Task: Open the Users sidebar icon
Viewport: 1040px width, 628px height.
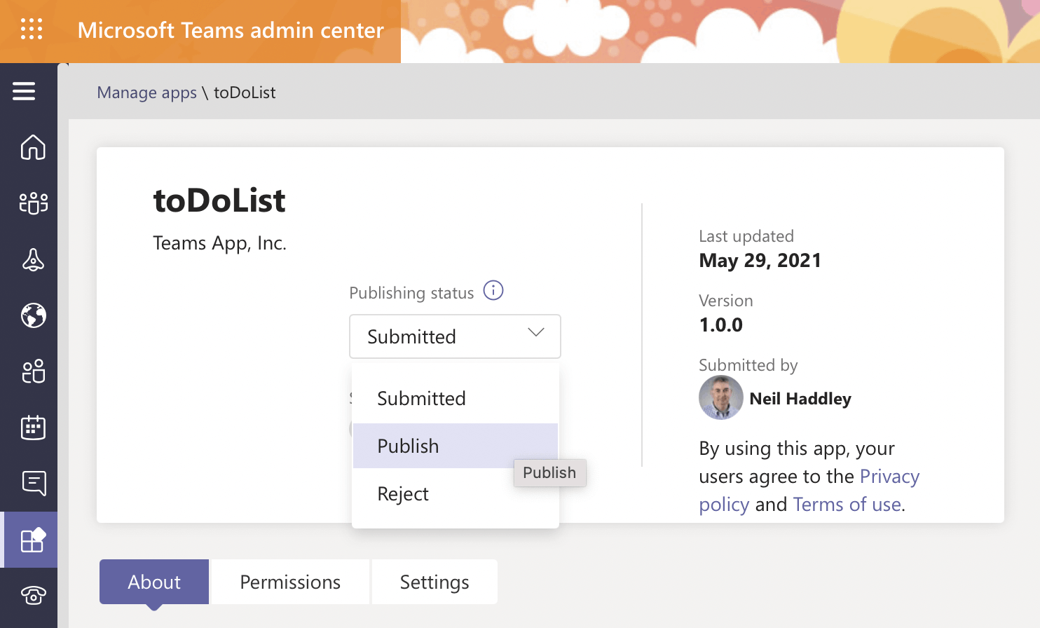Action: 33,371
